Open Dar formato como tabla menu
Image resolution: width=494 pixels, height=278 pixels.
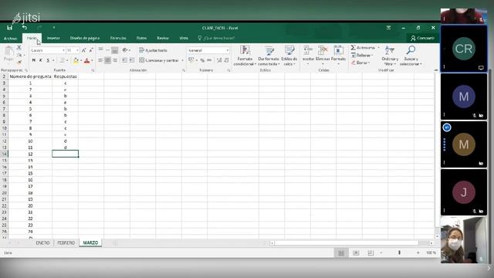pos(269,56)
